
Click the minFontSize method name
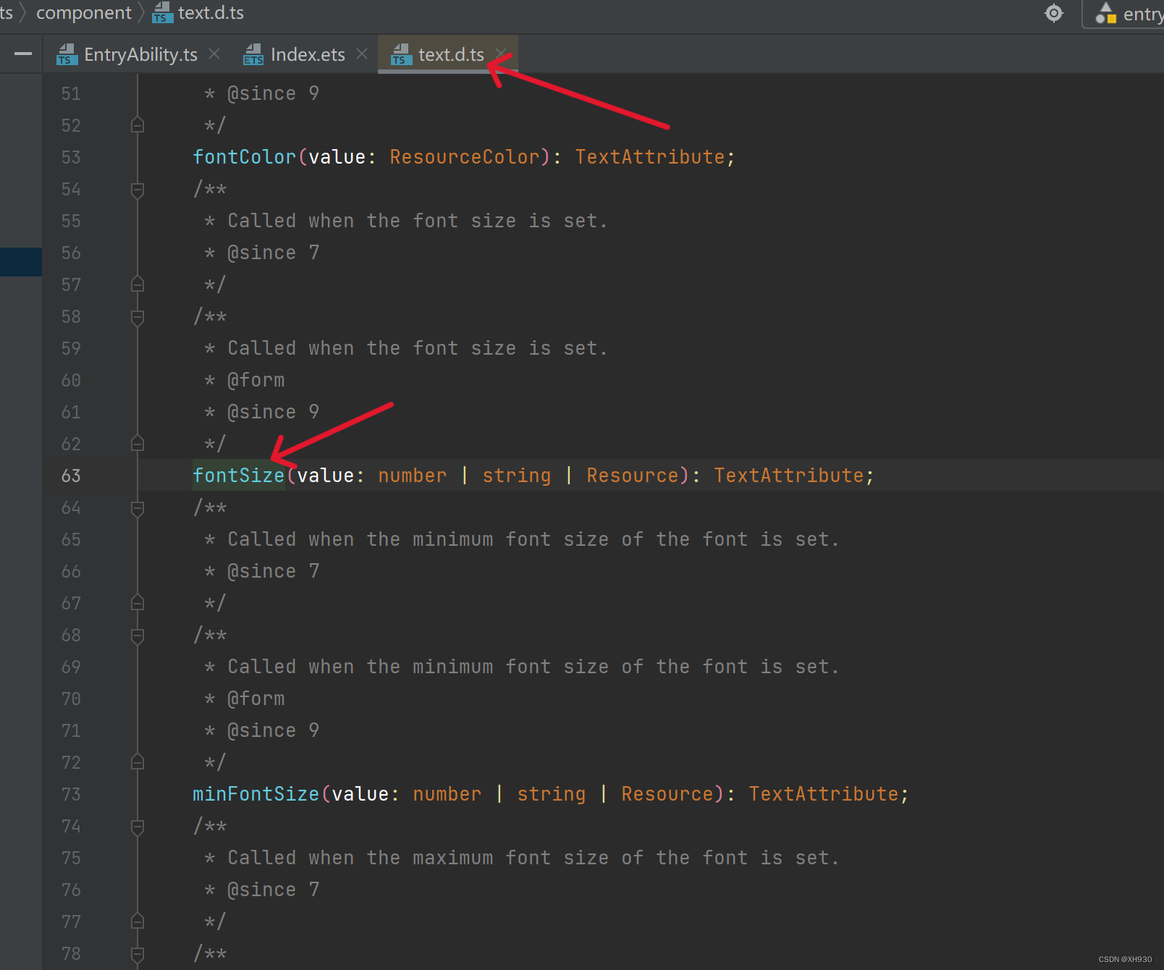coord(256,794)
